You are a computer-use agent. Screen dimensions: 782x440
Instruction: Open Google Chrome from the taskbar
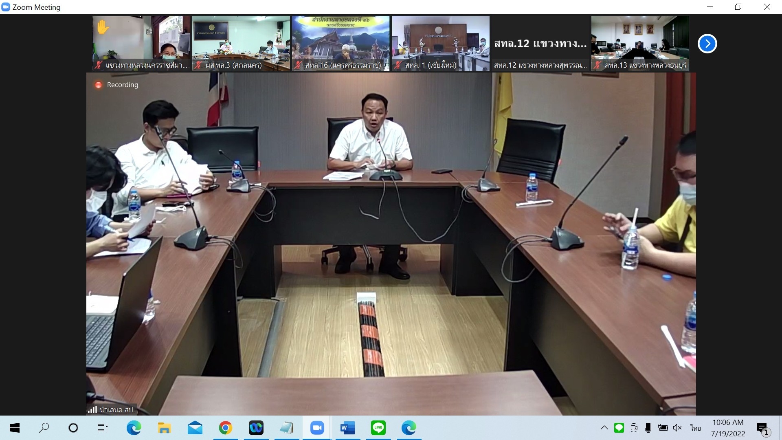pyautogui.click(x=225, y=428)
